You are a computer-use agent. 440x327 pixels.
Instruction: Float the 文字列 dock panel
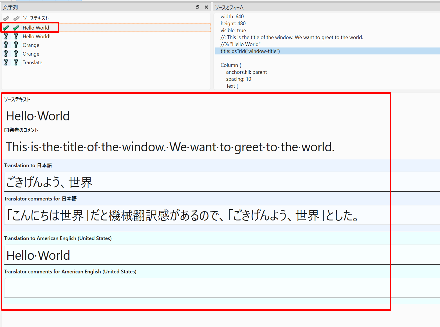[x=197, y=7]
